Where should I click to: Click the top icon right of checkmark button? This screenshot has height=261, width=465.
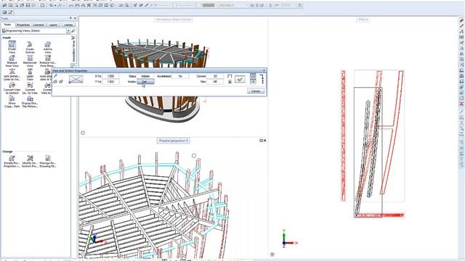(253, 75)
